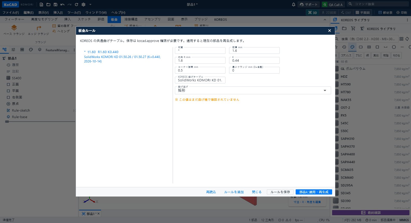Viewport: 411px width, 223px height.
Task: Click the open folder icon in title bar
Action: point(48,4)
